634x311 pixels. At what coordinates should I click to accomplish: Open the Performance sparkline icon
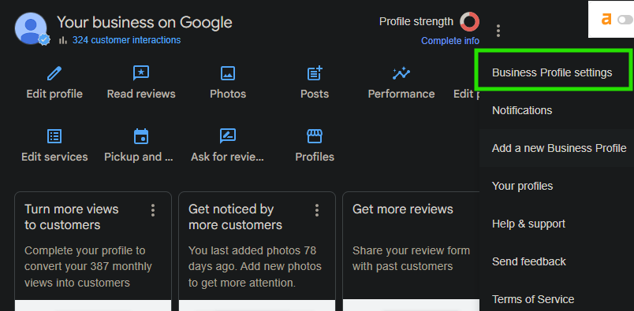[x=401, y=73]
